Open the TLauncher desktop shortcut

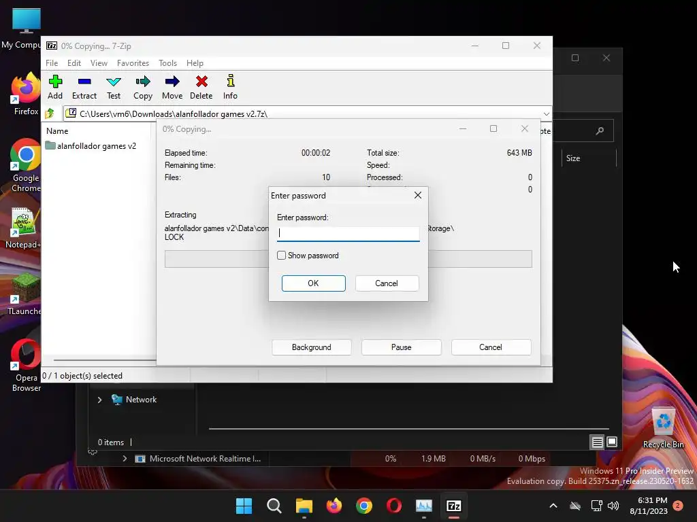(x=25, y=295)
